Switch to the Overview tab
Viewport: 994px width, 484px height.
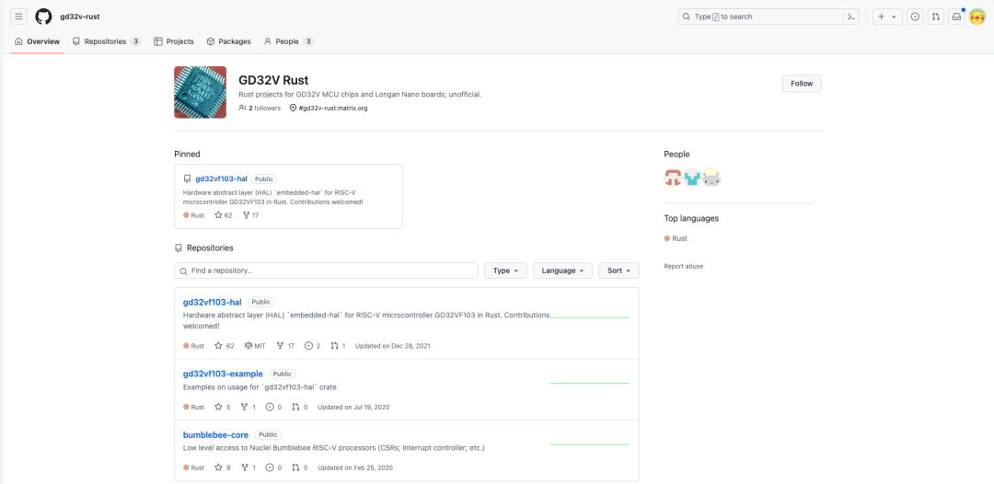[x=38, y=41]
